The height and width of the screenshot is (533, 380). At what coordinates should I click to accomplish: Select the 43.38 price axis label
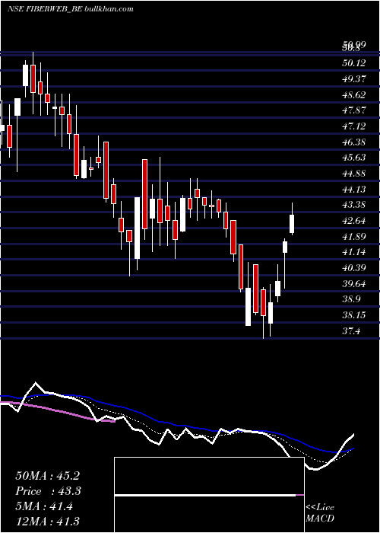(x=354, y=205)
